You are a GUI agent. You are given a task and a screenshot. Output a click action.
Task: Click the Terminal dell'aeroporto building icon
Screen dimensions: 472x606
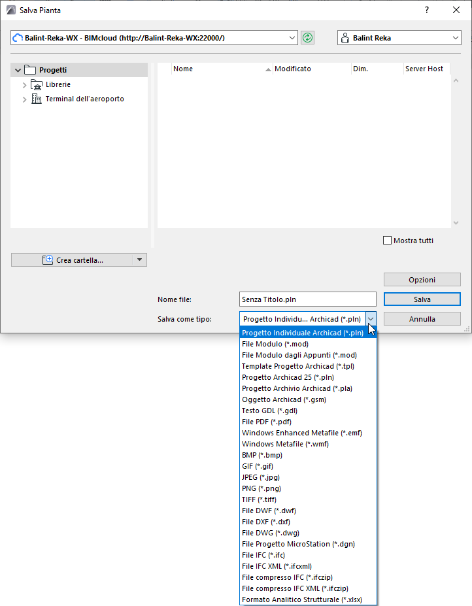[x=37, y=99]
